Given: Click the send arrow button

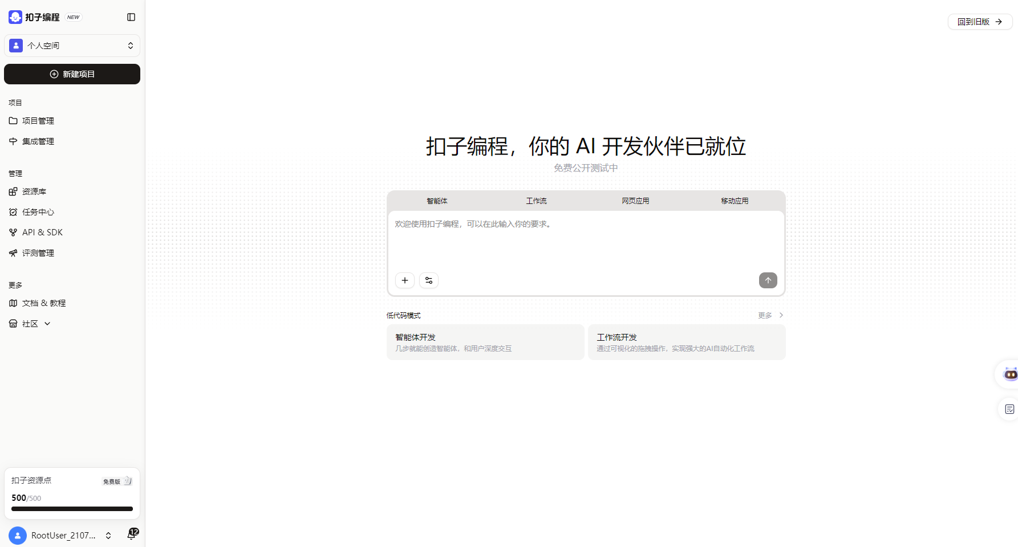Looking at the screenshot, I should pyautogui.click(x=768, y=280).
